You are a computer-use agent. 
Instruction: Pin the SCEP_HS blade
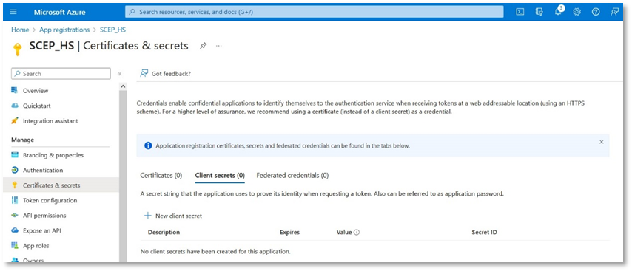[x=203, y=46]
